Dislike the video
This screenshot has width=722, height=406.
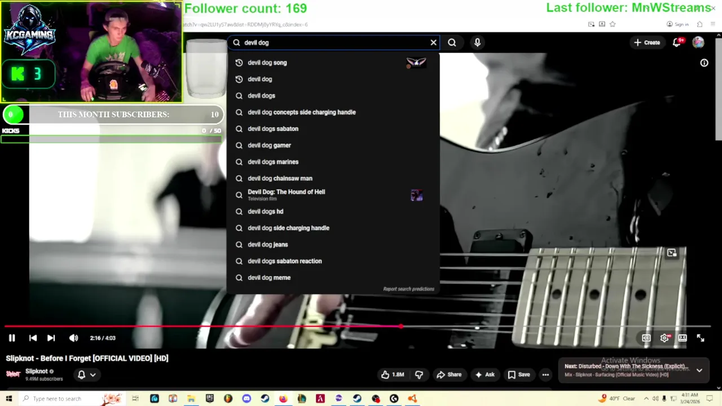tap(419, 374)
